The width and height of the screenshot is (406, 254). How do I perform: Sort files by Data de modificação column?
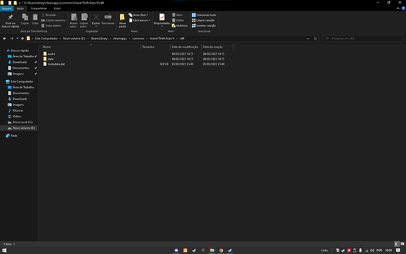coord(184,47)
